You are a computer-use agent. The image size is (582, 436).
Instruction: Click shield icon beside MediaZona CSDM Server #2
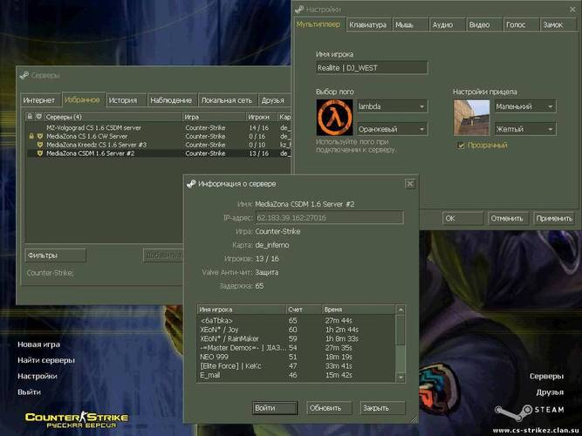click(x=38, y=153)
